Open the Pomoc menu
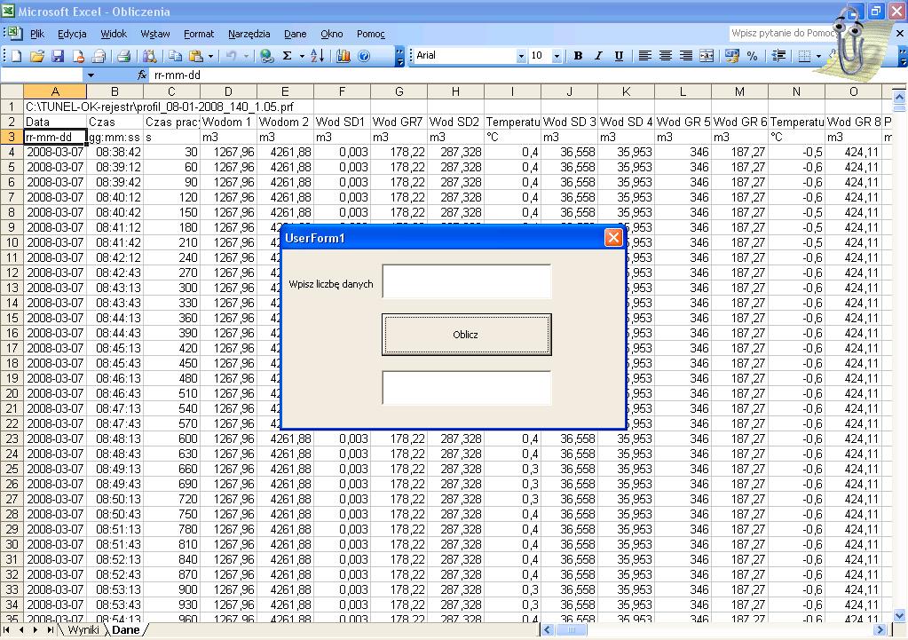 click(x=371, y=34)
